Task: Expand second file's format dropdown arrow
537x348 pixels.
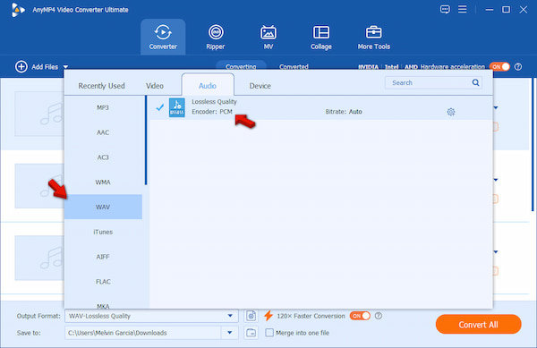Action: 496,180
